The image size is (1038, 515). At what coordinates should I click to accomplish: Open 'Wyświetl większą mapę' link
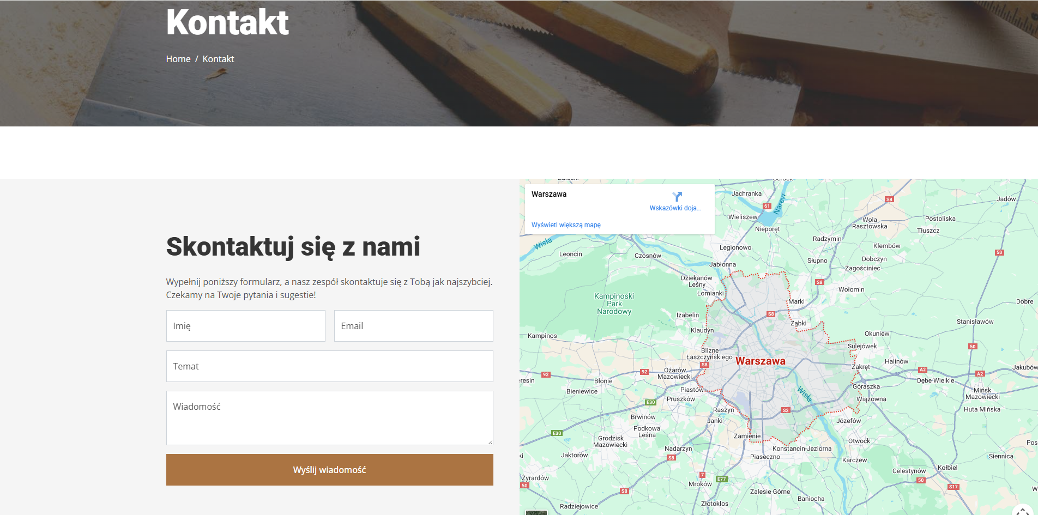566,225
